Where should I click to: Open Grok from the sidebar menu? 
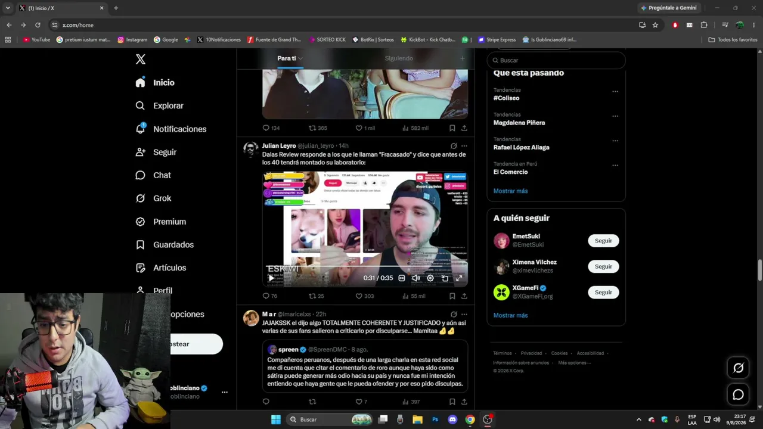pos(154,198)
